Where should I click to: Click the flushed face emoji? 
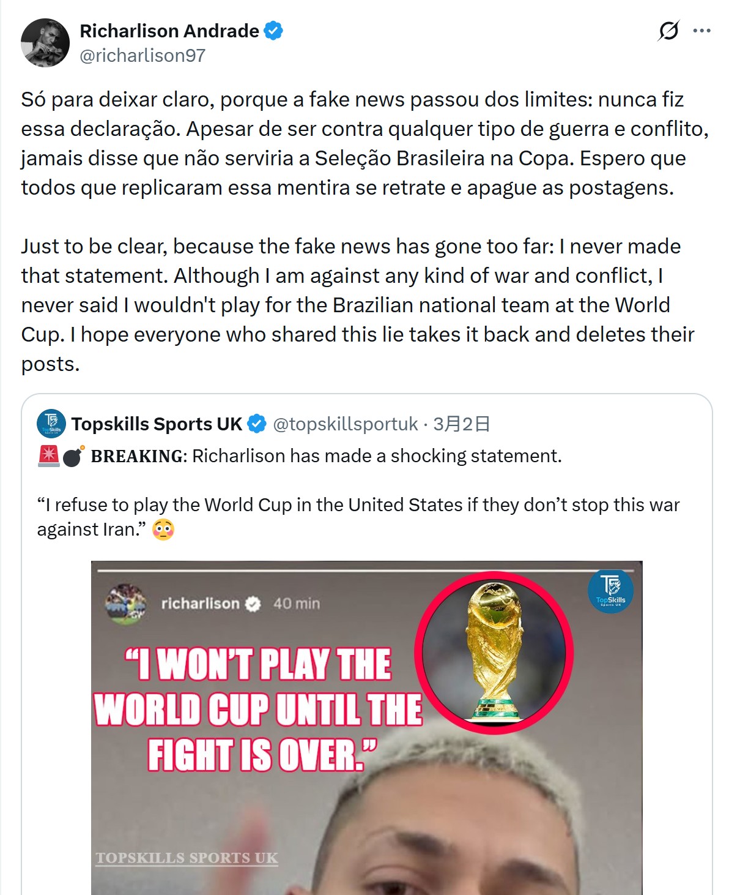(x=163, y=530)
